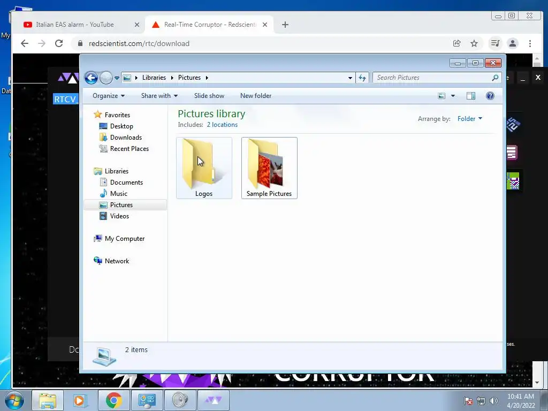This screenshot has height=411, width=548.
Task: Select Libraries in the address breadcrumb
Action: point(154,78)
